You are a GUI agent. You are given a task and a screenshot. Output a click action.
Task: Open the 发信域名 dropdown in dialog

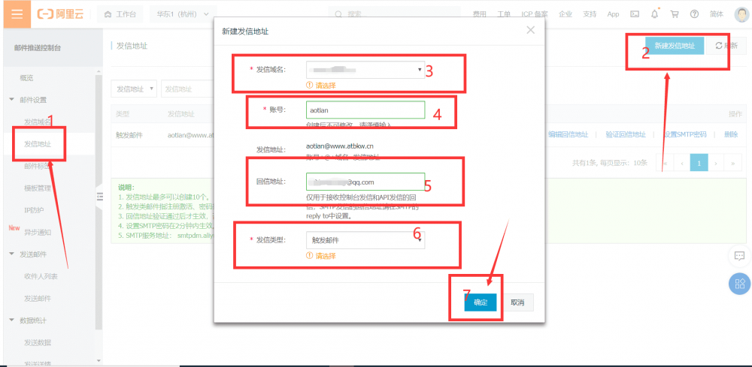365,70
